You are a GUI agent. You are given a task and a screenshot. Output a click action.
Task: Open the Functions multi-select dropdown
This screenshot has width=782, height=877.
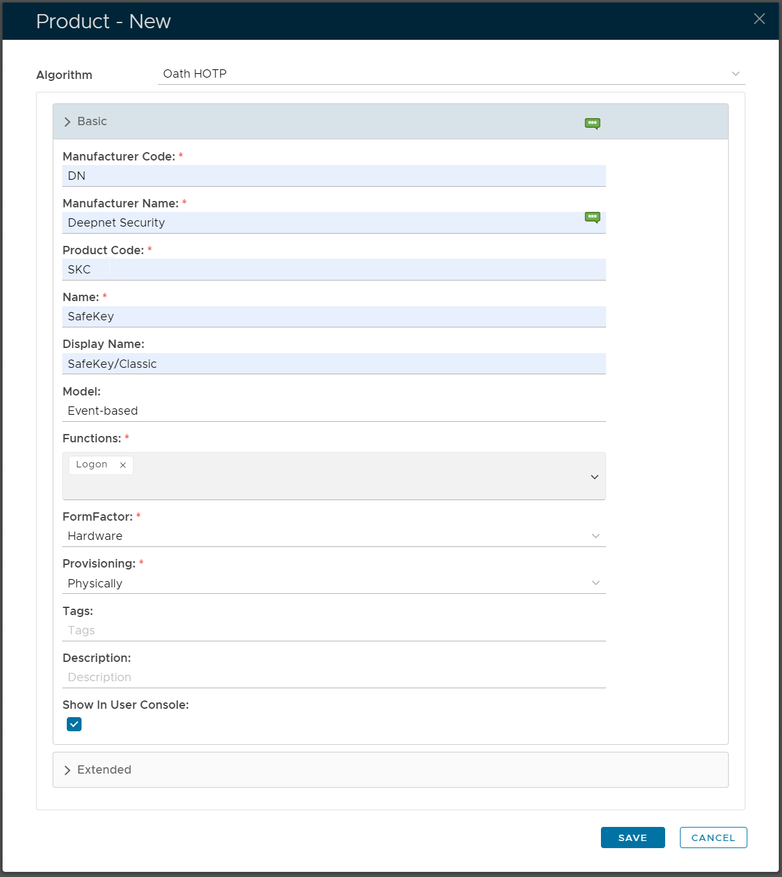tap(594, 476)
